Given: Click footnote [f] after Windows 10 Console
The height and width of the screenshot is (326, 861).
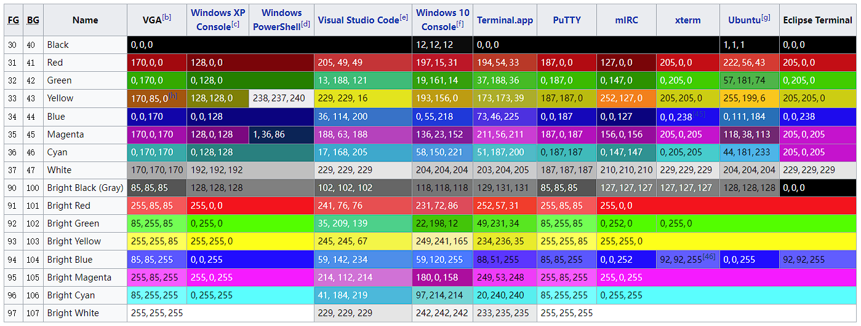Looking at the screenshot, I should (460, 24).
